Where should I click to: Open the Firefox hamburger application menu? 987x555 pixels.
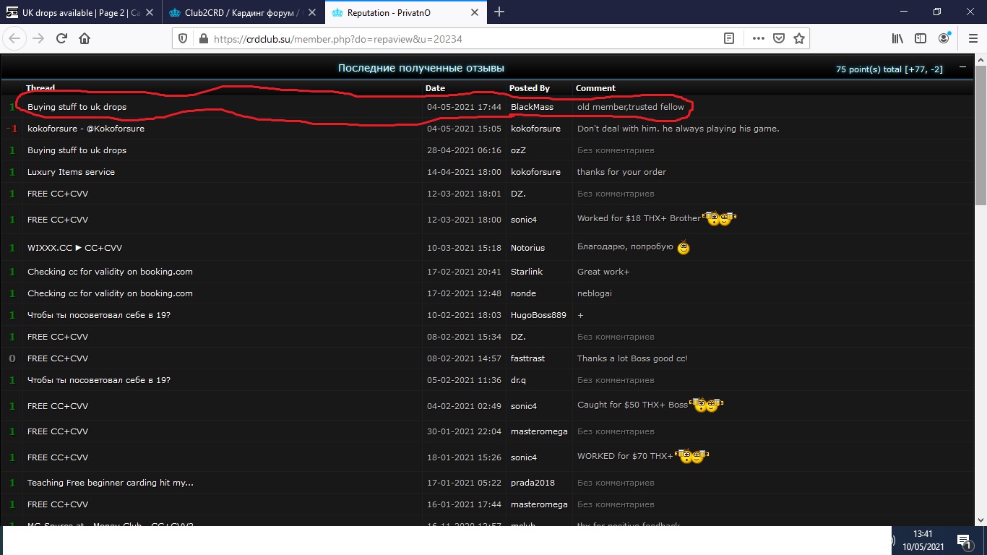[972, 39]
